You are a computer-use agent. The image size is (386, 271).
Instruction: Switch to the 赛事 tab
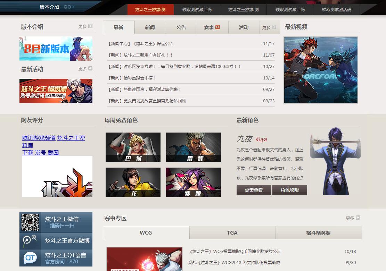click(x=212, y=27)
